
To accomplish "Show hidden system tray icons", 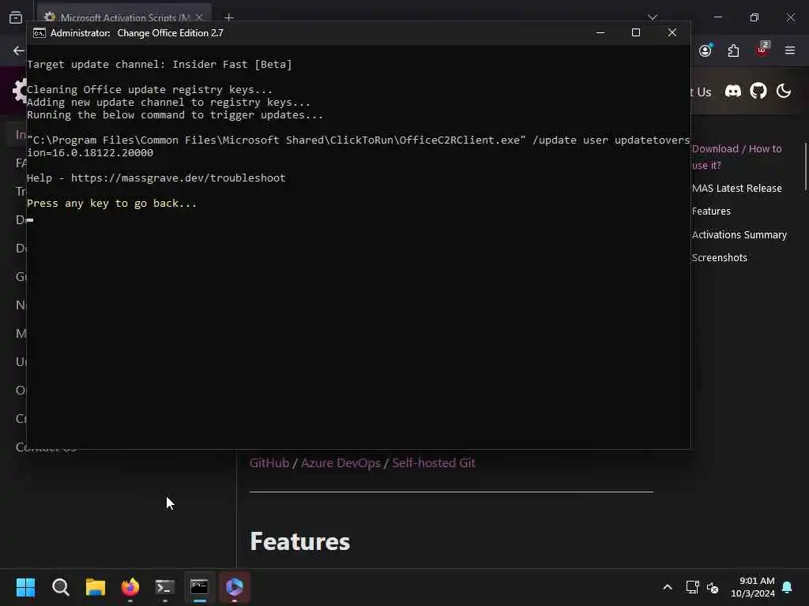I will [667, 587].
